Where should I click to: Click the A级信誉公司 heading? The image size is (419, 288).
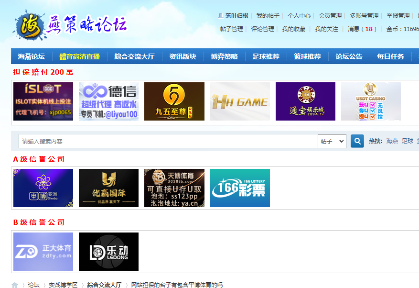point(39,159)
